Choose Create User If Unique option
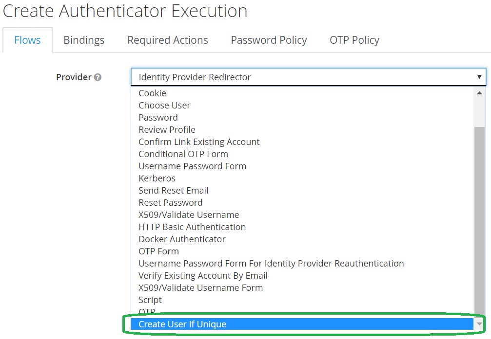Image resolution: width=491 pixels, height=339 pixels. point(182,324)
